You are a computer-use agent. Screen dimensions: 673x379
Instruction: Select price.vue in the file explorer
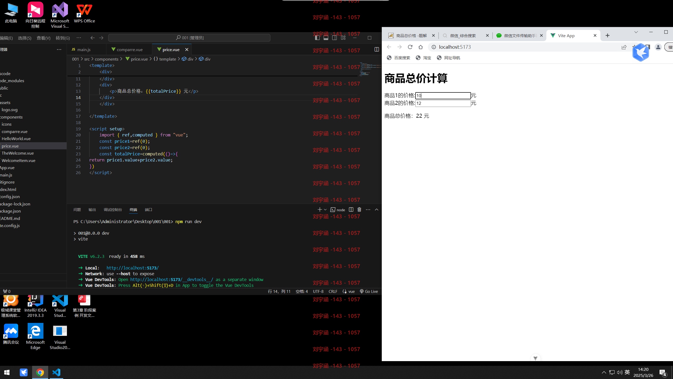click(33, 146)
